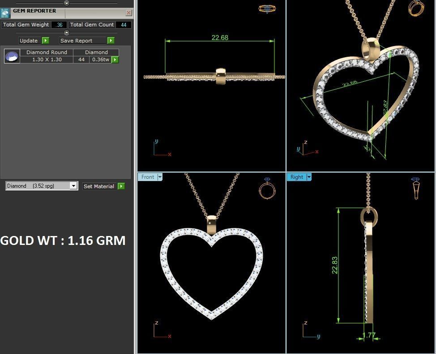The image size is (436, 354).
Task: Click the 0.36tw weight cell
Action: coord(100,59)
